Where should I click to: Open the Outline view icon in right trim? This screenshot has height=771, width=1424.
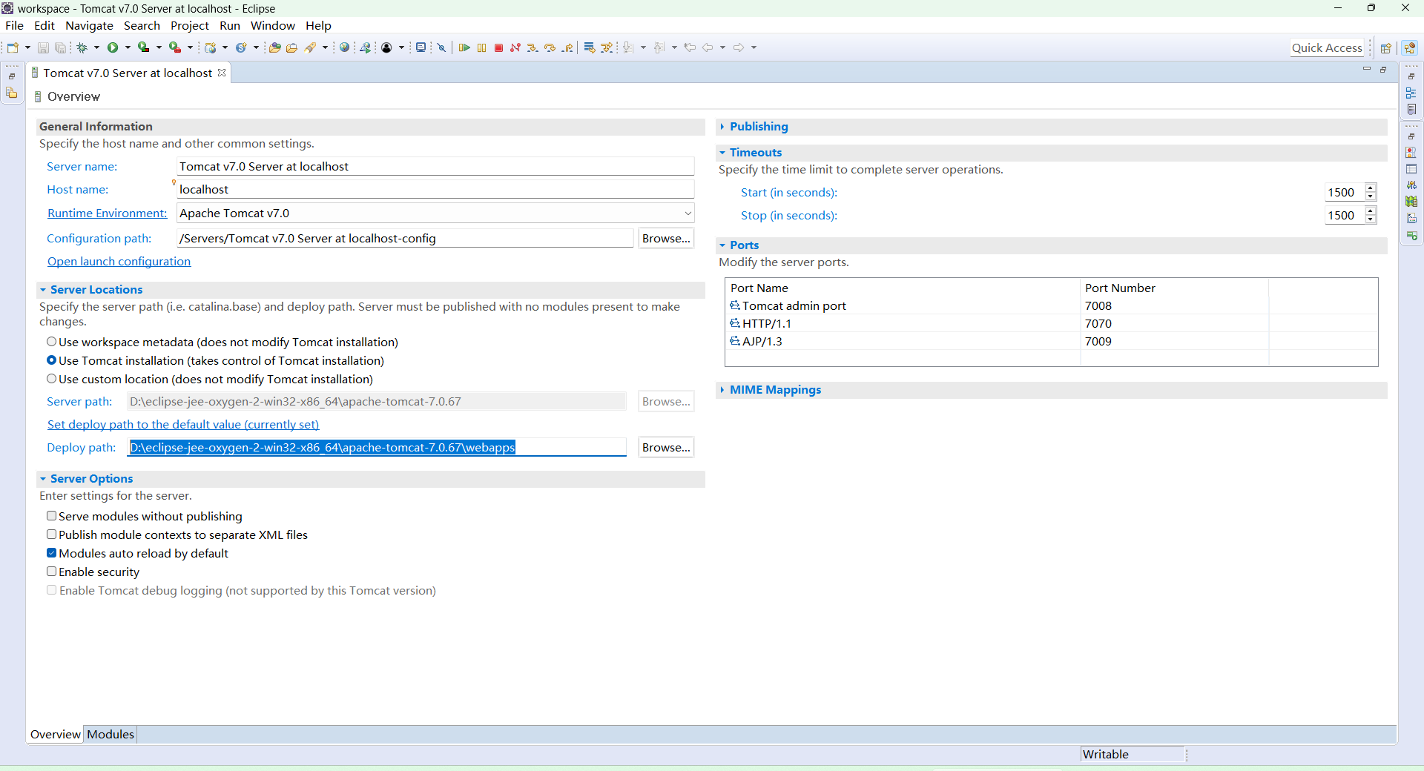1411,93
